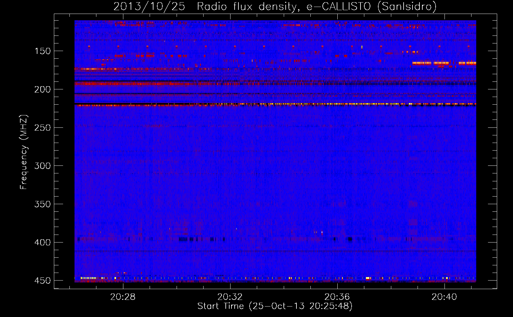Image resolution: width=513 pixels, height=317 pixels.
Task: Click the 20:32 time tick label
Action: coord(230,297)
